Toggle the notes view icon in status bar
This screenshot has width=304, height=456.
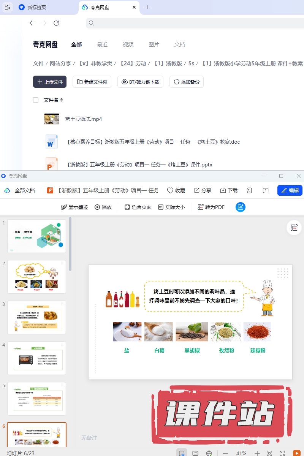(195, 453)
